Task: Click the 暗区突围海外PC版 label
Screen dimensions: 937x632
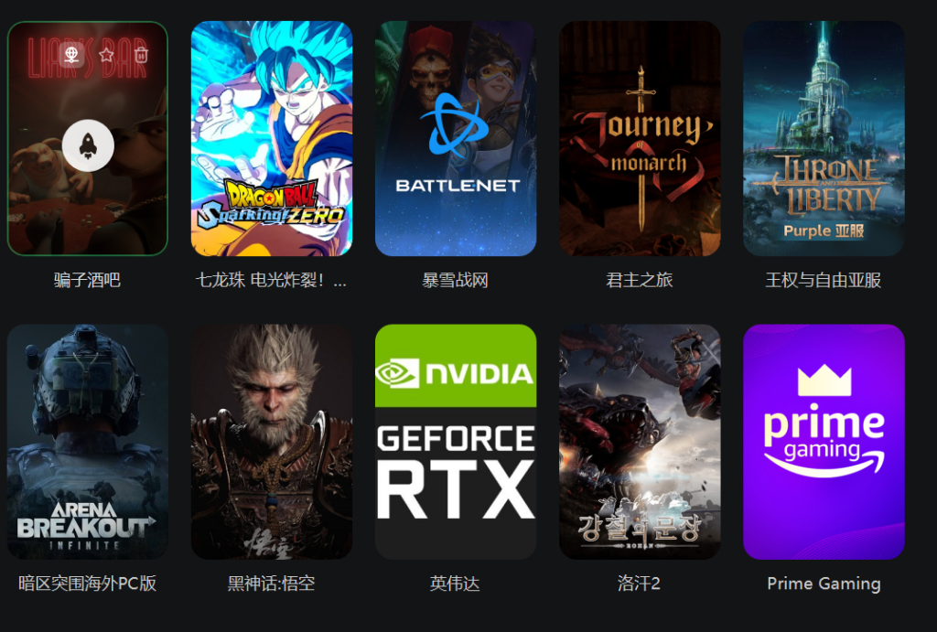Action: [x=88, y=584]
